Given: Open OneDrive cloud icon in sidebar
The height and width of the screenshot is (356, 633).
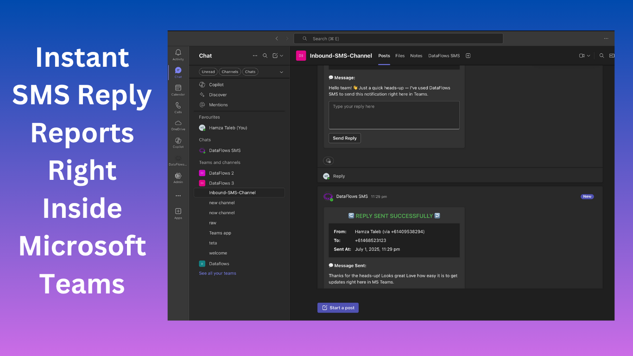Looking at the screenshot, I should [x=178, y=125].
